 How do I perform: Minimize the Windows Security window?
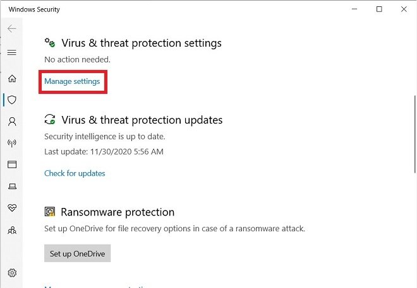pyautogui.click(x=354, y=9)
